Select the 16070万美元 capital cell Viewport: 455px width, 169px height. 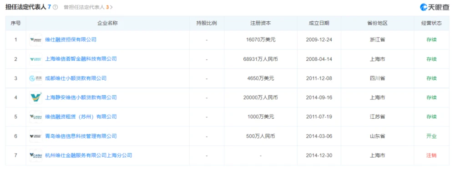pos(261,40)
